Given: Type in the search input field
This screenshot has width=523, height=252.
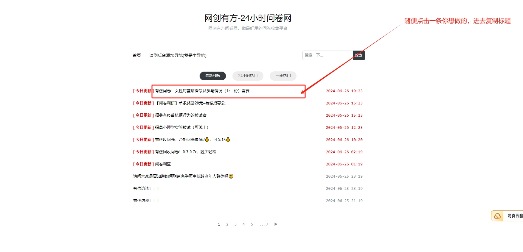Looking at the screenshot, I should point(327,55).
